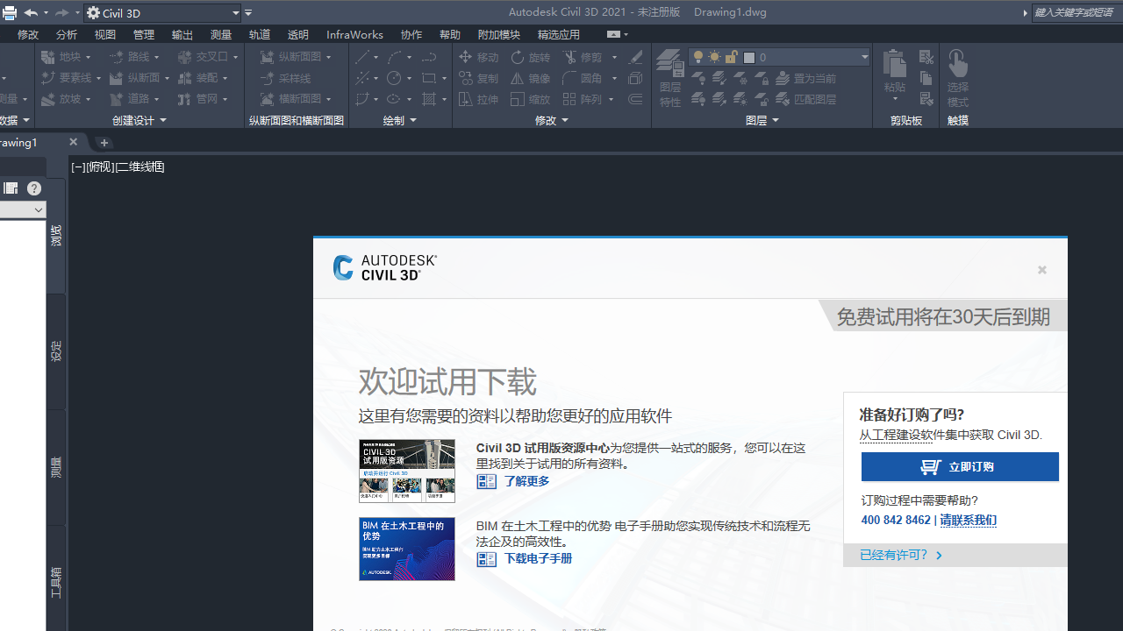This screenshot has height=631, width=1123.
Task: Click the 立即订购 subscribe button
Action: pyautogui.click(x=960, y=467)
